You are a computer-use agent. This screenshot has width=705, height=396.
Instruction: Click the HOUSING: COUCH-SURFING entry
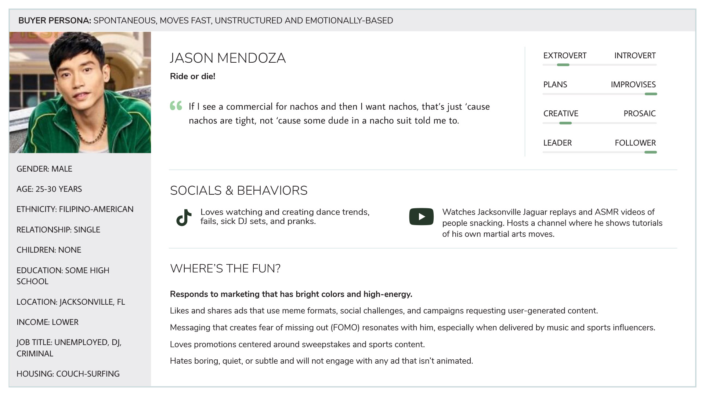[x=68, y=374]
